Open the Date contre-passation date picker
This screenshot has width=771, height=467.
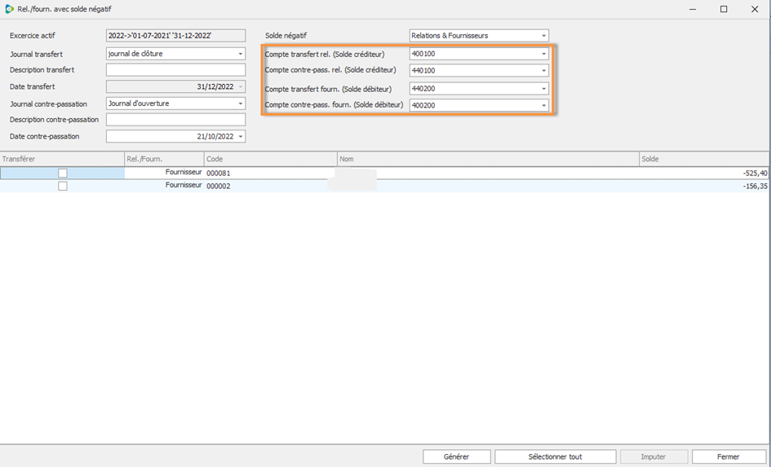241,137
